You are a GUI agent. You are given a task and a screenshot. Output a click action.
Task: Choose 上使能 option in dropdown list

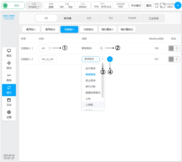coord(89,105)
